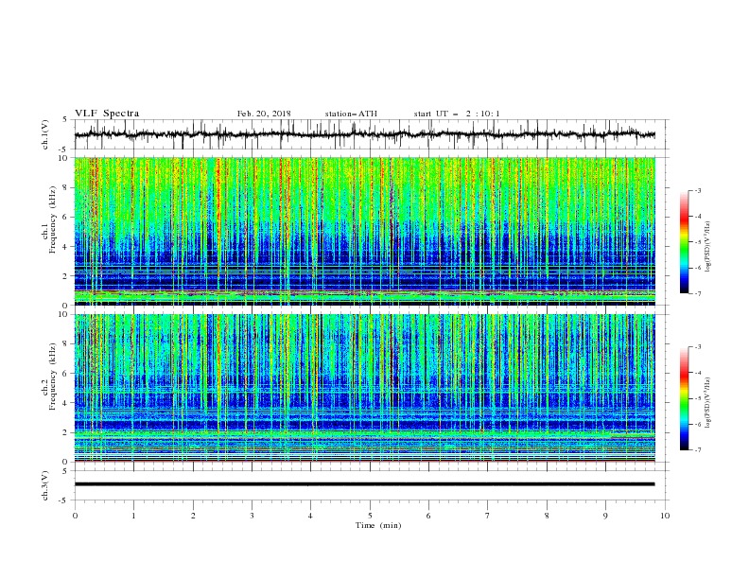Click inside the ch.1 frequency spectrogram panel

(364, 231)
